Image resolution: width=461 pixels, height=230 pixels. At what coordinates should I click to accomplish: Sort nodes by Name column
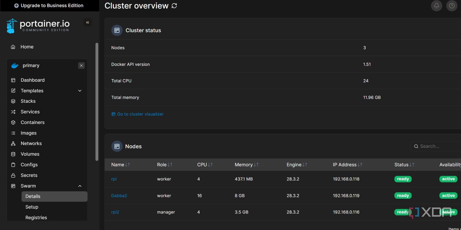click(x=121, y=165)
